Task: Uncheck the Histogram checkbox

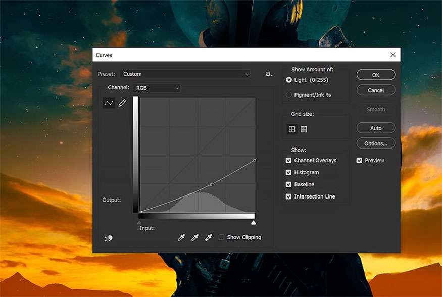Action: [288, 172]
